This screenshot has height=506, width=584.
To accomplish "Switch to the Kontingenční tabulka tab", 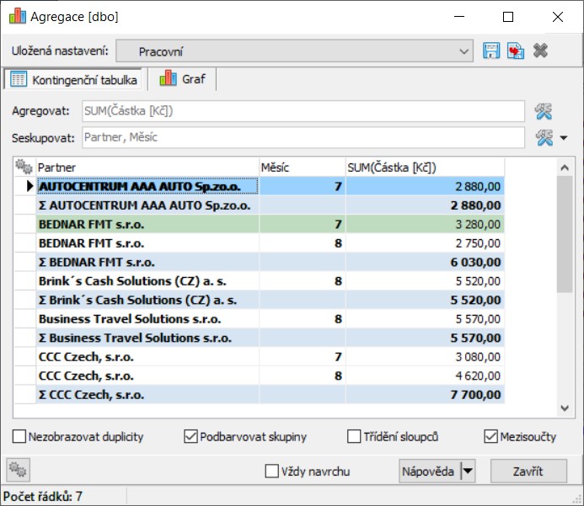I will click(x=73, y=80).
